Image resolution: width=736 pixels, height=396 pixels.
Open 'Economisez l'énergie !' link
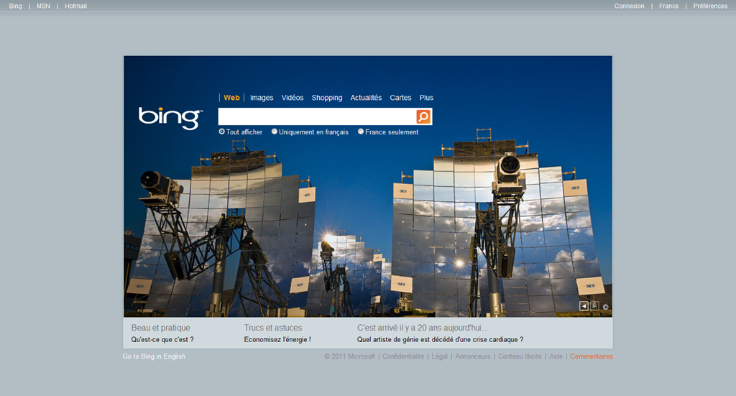[x=277, y=339]
